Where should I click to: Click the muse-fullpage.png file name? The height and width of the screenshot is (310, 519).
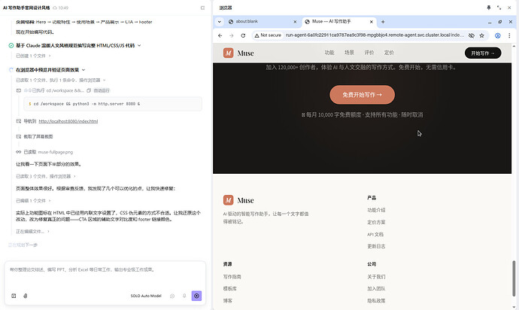click(x=55, y=152)
